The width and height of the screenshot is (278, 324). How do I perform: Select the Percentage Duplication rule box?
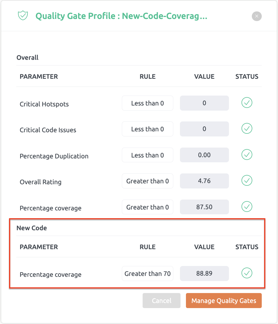(147, 155)
